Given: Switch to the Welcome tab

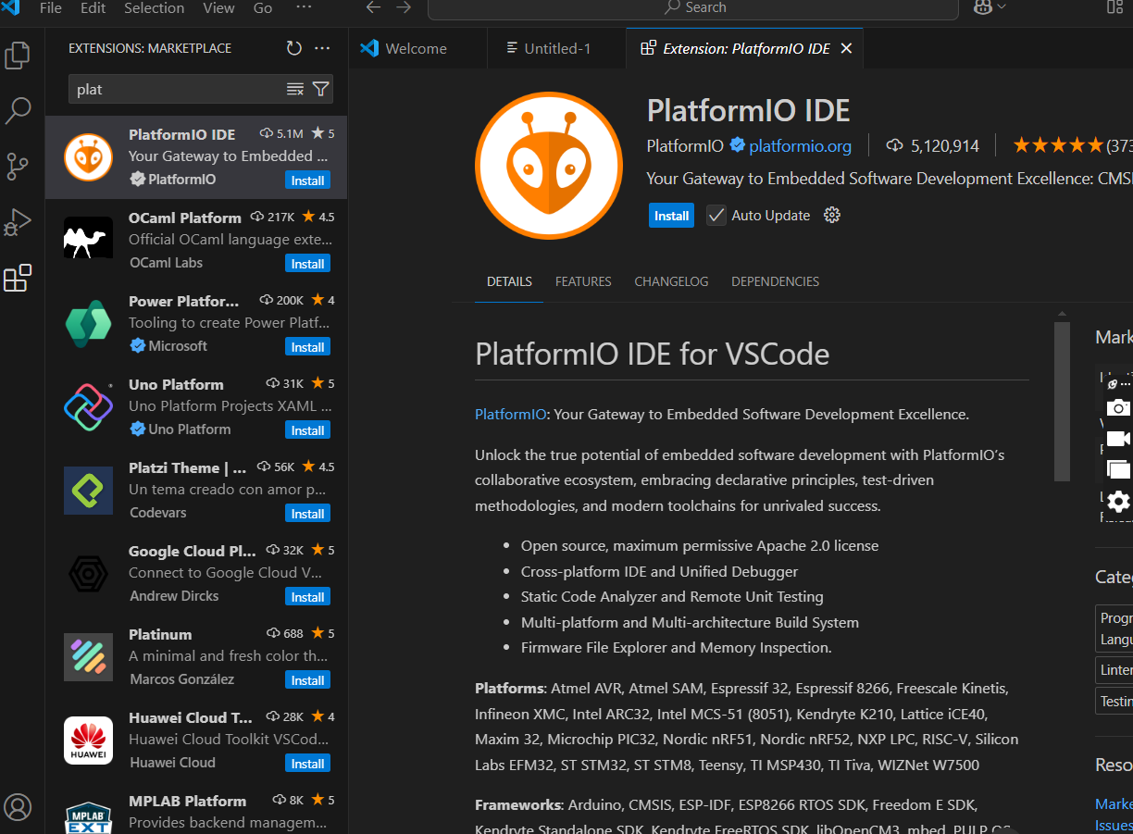Looking at the screenshot, I should tap(417, 48).
